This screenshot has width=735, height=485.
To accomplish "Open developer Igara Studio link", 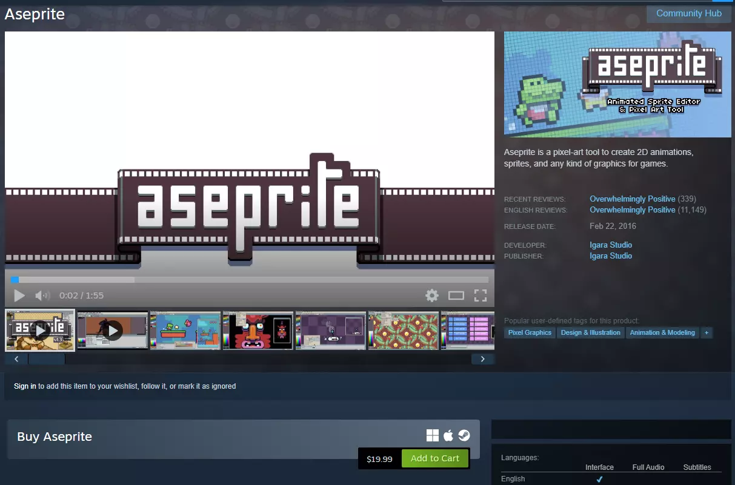I will coord(611,245).
